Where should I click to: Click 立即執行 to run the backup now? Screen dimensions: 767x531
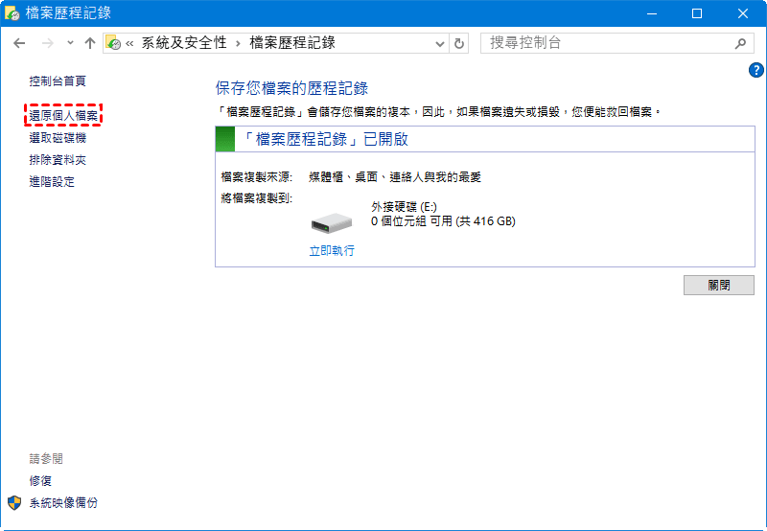coord(332,251)
